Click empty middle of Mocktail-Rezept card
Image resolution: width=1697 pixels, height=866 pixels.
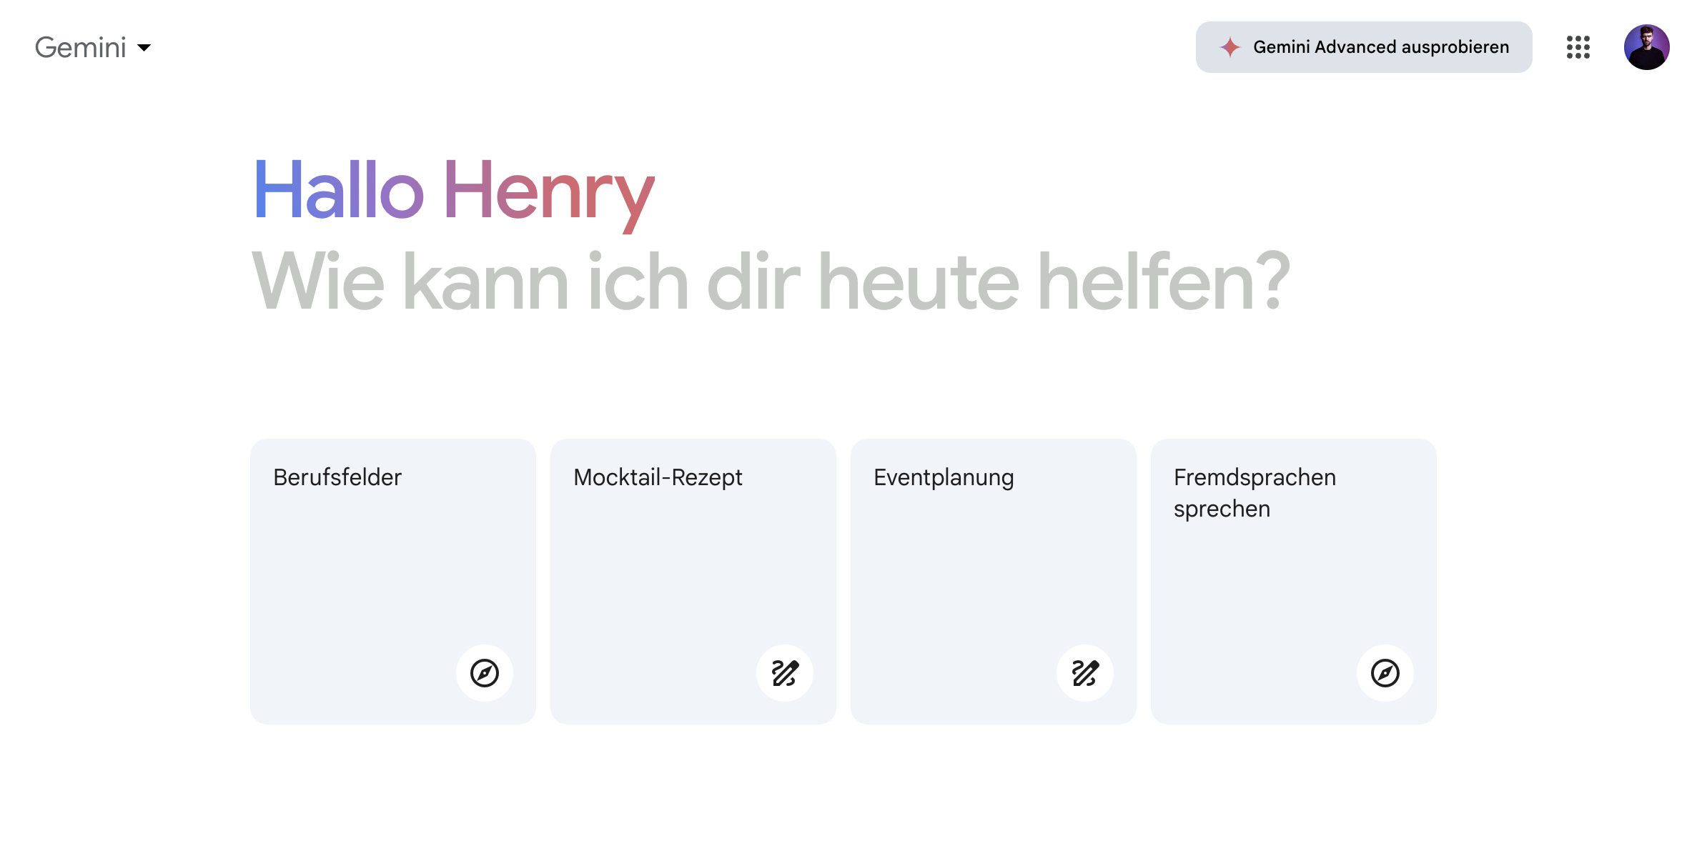693,572
